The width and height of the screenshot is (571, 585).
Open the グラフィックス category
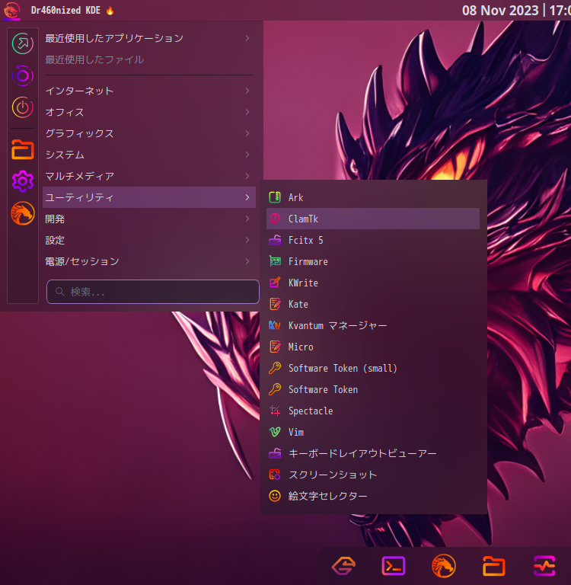coord(149,133)
